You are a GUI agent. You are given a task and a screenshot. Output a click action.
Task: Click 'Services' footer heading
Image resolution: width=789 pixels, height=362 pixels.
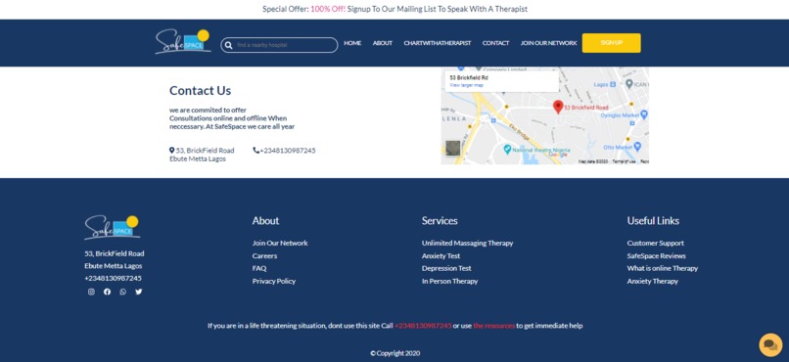(x=440, y=221)
